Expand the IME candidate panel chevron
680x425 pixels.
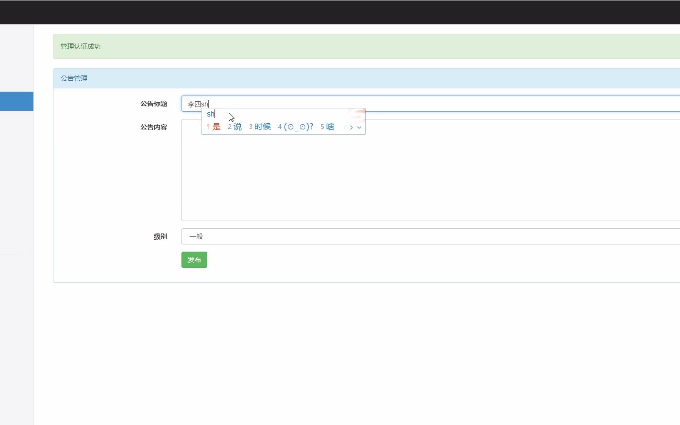[x=359, y=127]
